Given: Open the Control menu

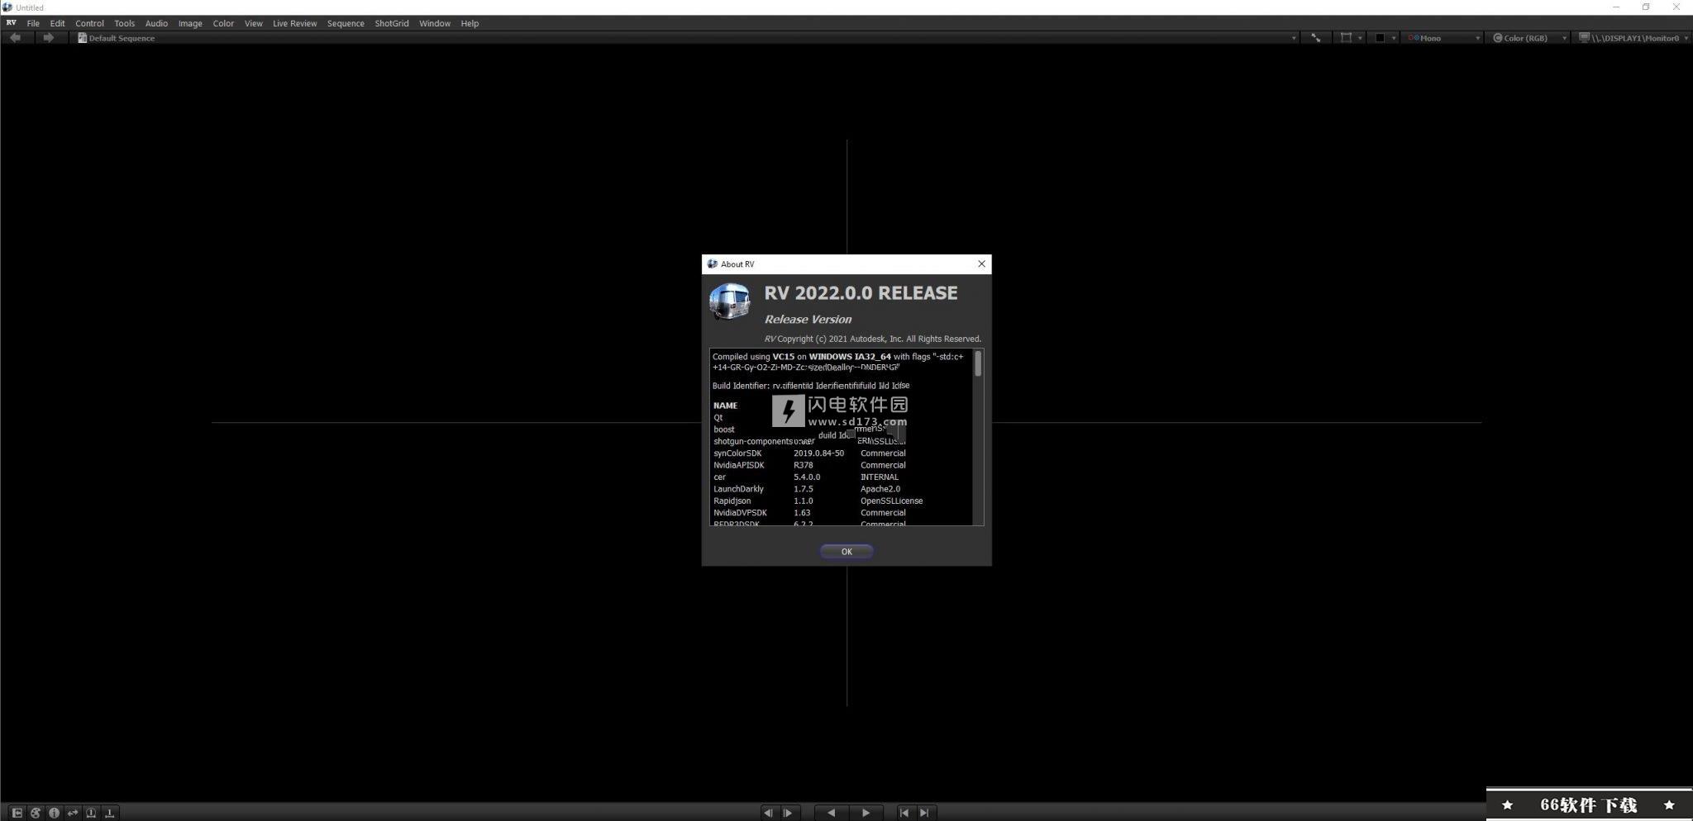Looking at the screenshot, I should tap(89, 23).
